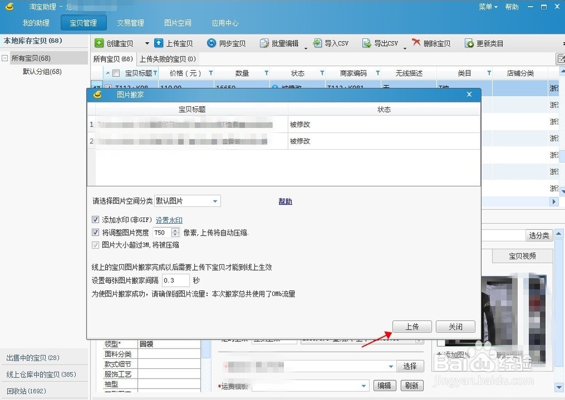
Task: Open the 菜单 menu
Action: pyautogui.click(x=486, y=7)
